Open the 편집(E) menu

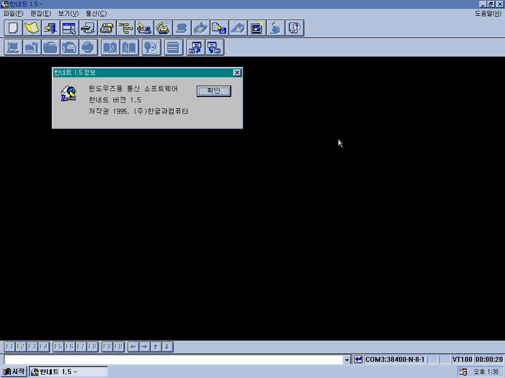pyautogui.click(x=41, y=13)
